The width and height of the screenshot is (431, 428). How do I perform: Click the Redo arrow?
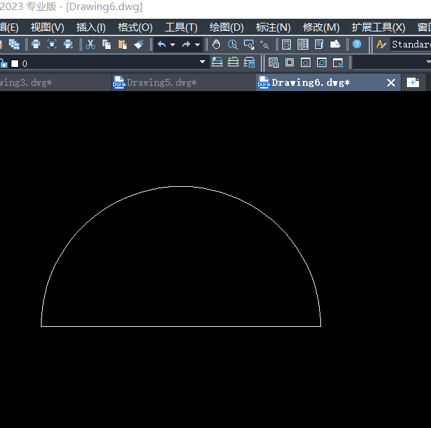click(186, 44)
